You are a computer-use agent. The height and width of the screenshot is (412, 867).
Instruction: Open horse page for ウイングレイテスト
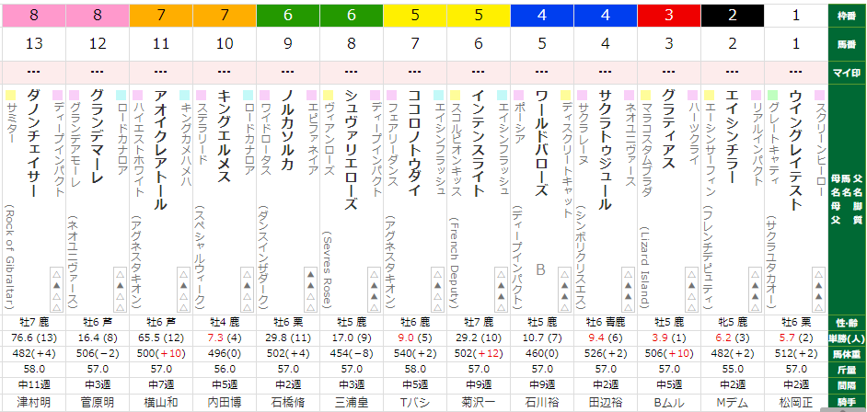tap(794, 151)
